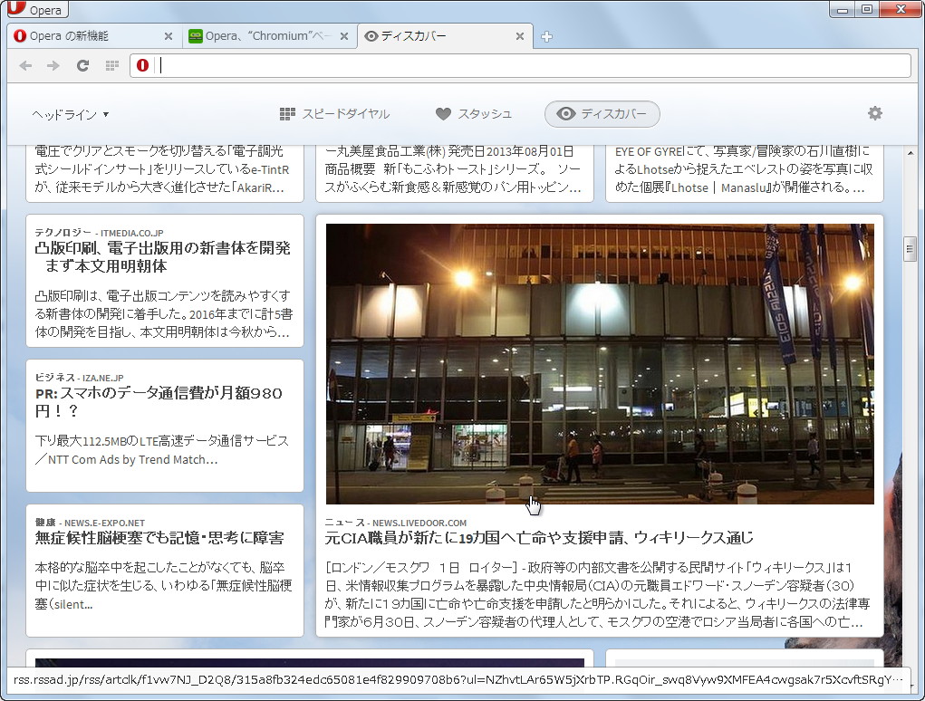Select the ディスカバー eye icon
This screenshot has width=925, height=701.
point(567,114)
